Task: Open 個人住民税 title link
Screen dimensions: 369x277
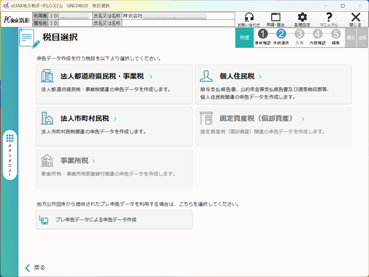Action: [x=237, y=76]
